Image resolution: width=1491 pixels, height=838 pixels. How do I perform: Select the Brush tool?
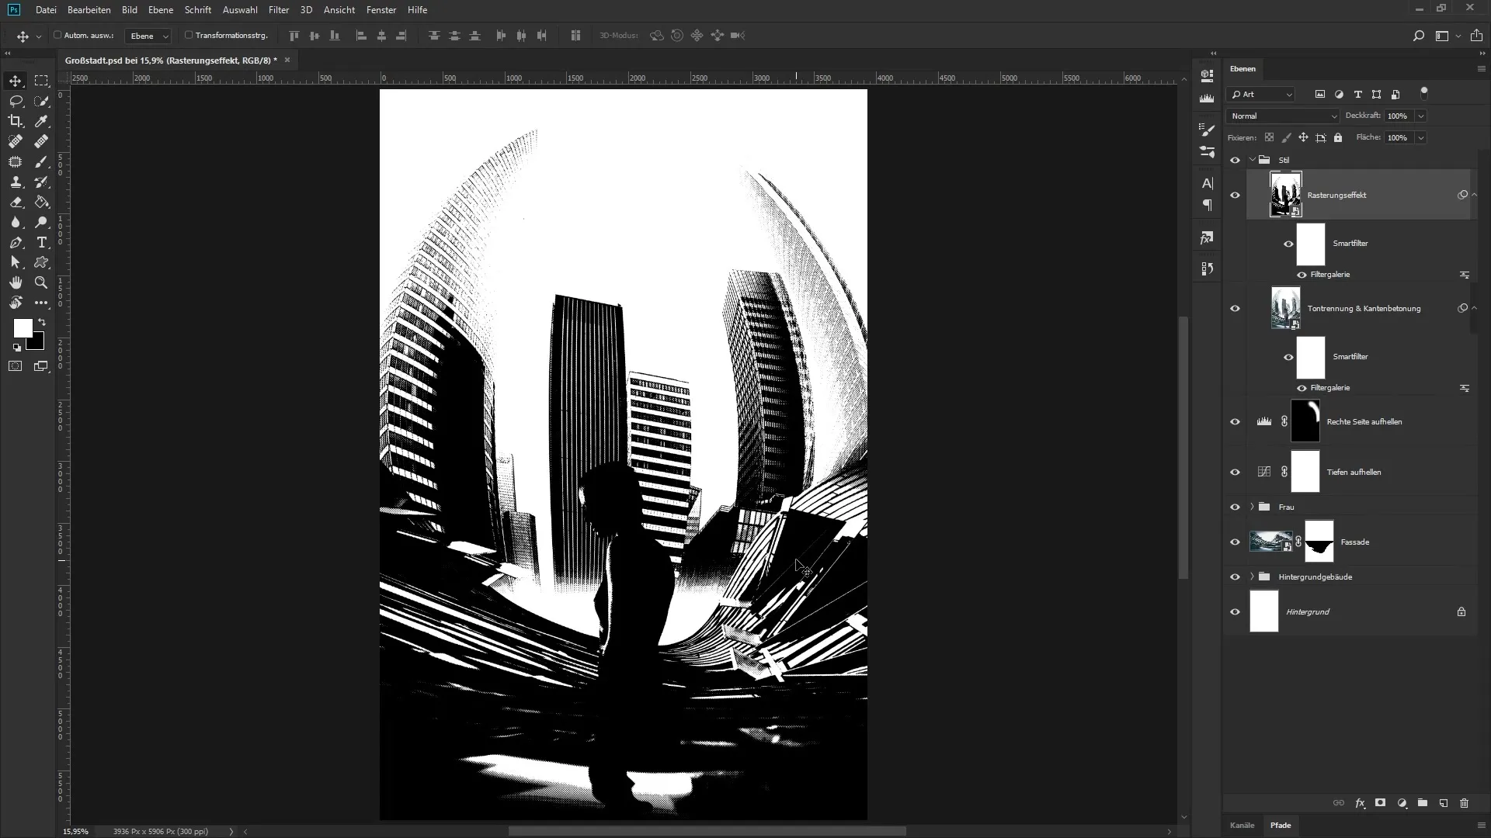(x=41, y=161)
